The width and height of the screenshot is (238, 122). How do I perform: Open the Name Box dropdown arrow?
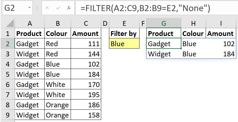click(29, 7)
